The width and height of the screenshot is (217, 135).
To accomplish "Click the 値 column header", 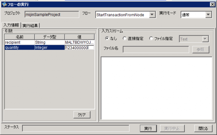I will click(79, 37).
